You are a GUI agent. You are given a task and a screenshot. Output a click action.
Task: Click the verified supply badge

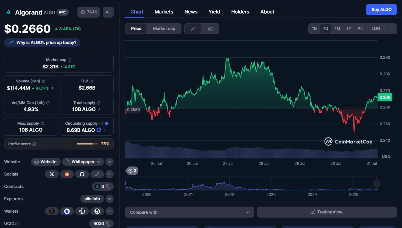tap(107, 124)
